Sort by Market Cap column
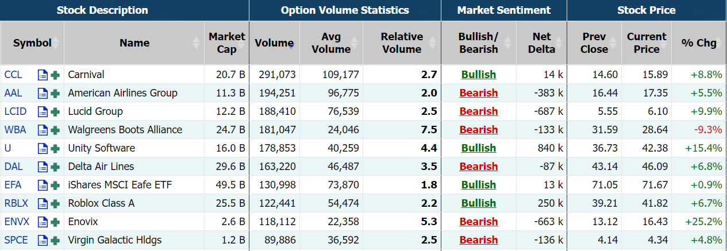The width and height of the screenshot is (727, 251). tap(226, 43)
